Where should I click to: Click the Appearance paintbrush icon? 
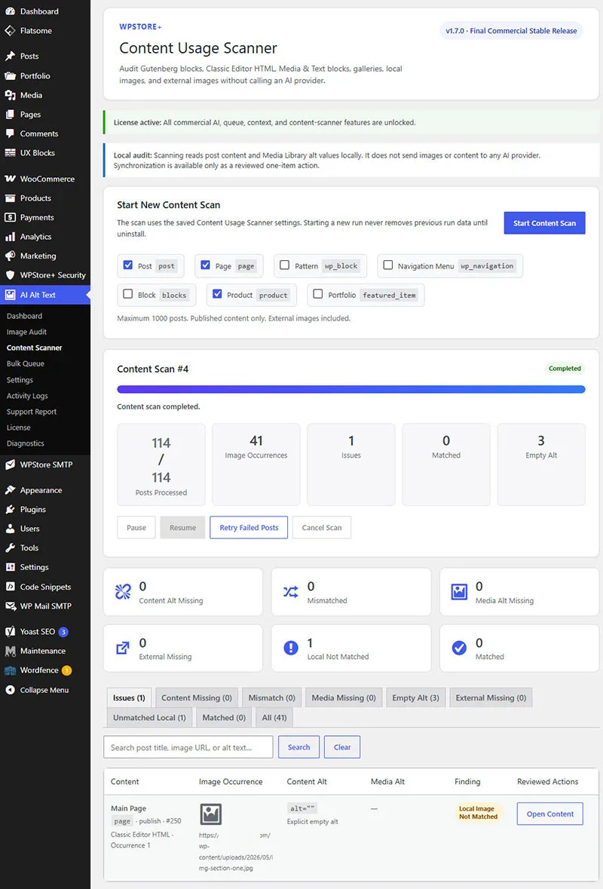(x=11, y=490)
